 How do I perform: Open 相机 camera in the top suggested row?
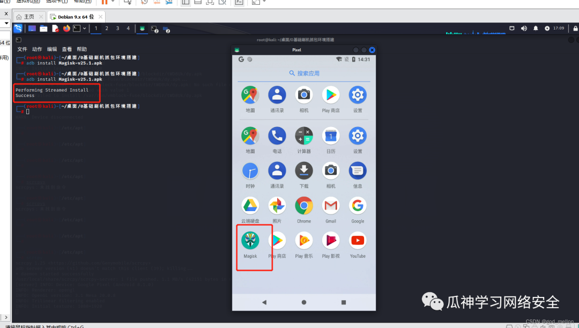[304, 95]
